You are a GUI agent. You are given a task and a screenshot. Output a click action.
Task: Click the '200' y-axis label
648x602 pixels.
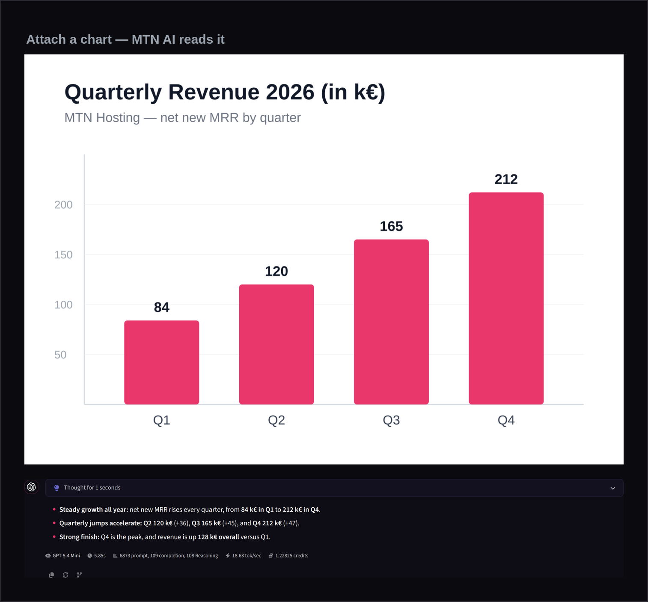pyautogui.click(x=63, y=205)
